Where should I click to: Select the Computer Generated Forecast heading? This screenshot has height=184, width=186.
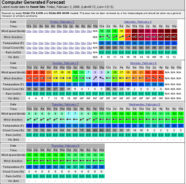click(33, 2)
